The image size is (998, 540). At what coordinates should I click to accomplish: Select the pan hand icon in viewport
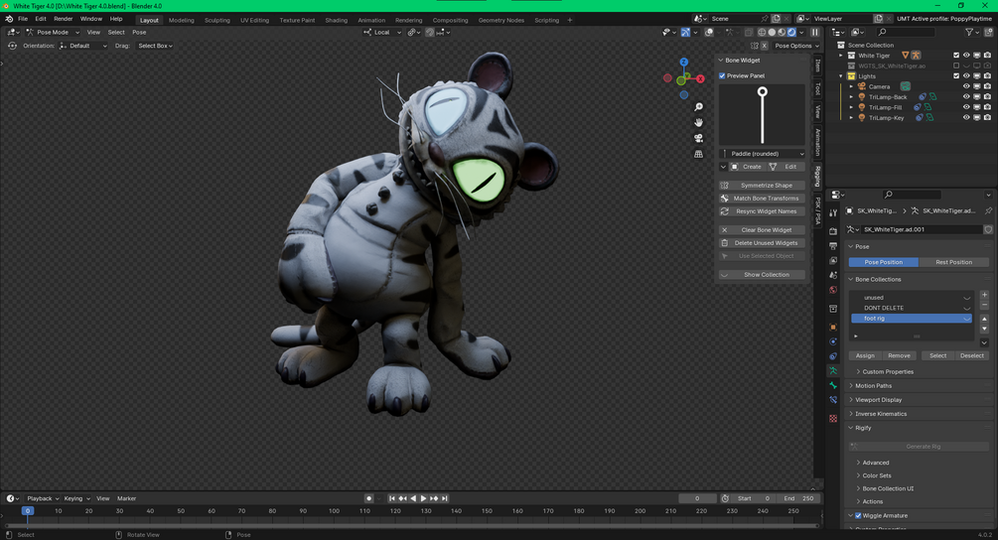(x=698, y=122)
